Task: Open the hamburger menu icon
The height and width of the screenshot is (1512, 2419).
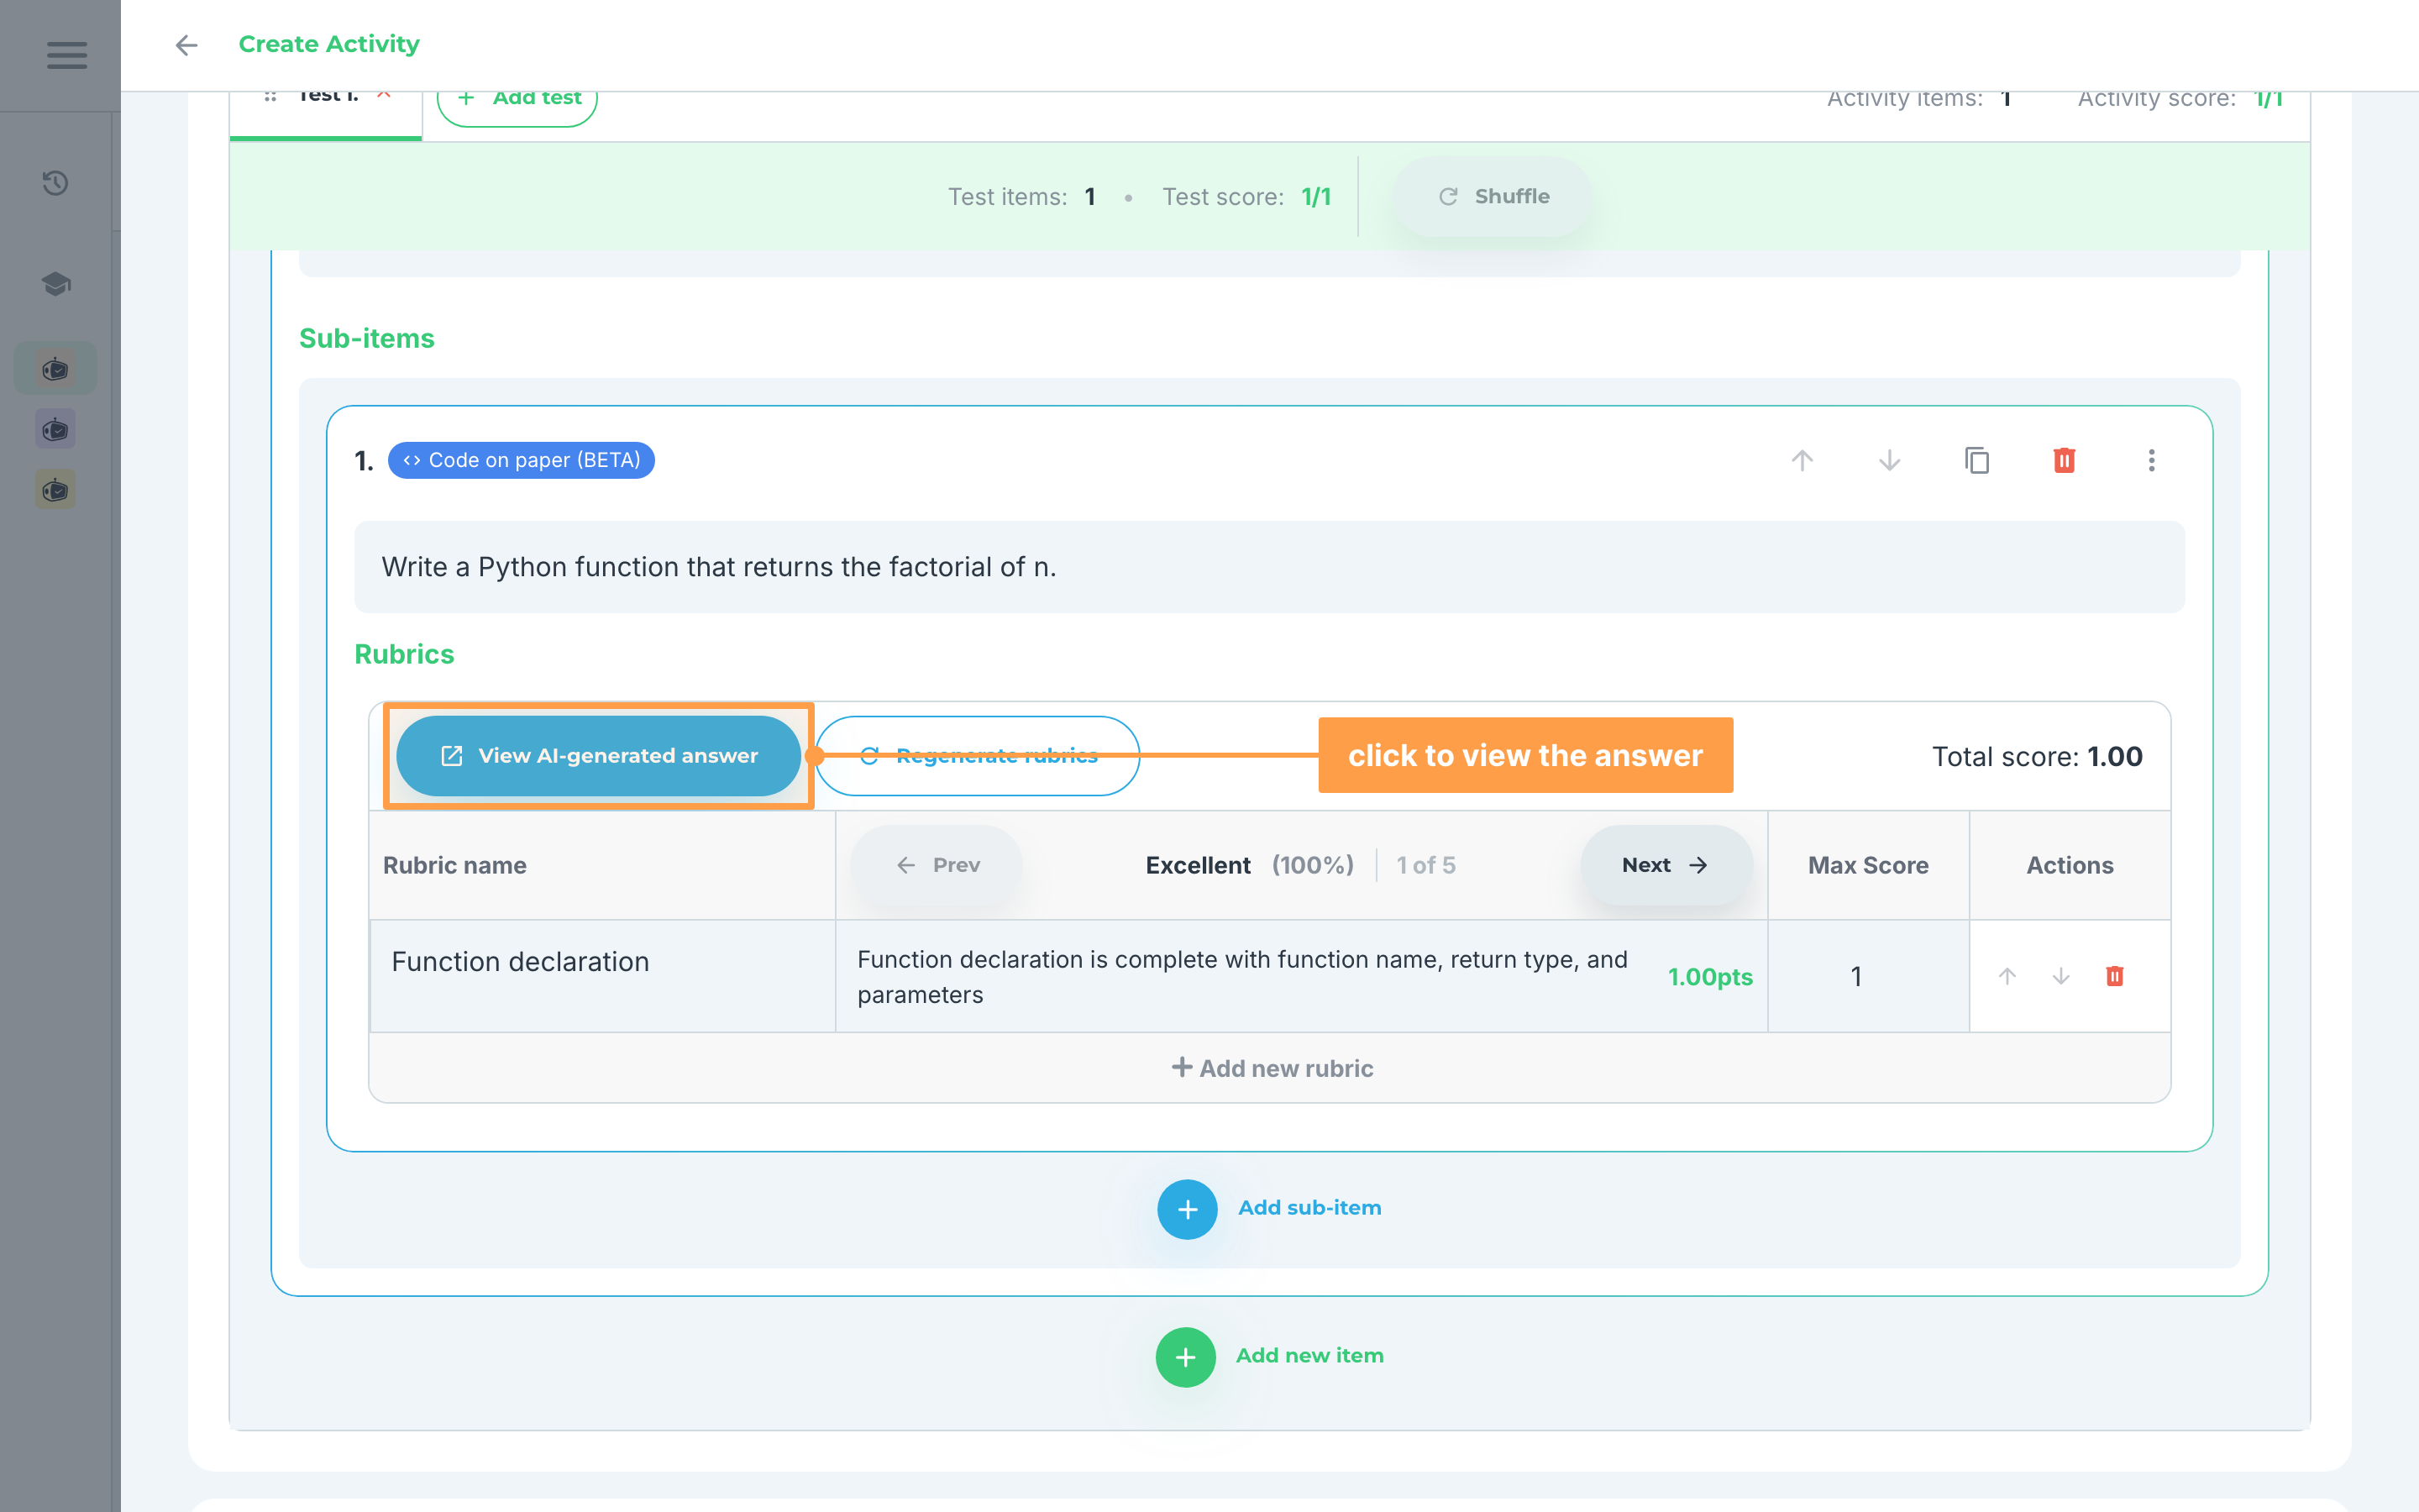Action: (66, 55)
